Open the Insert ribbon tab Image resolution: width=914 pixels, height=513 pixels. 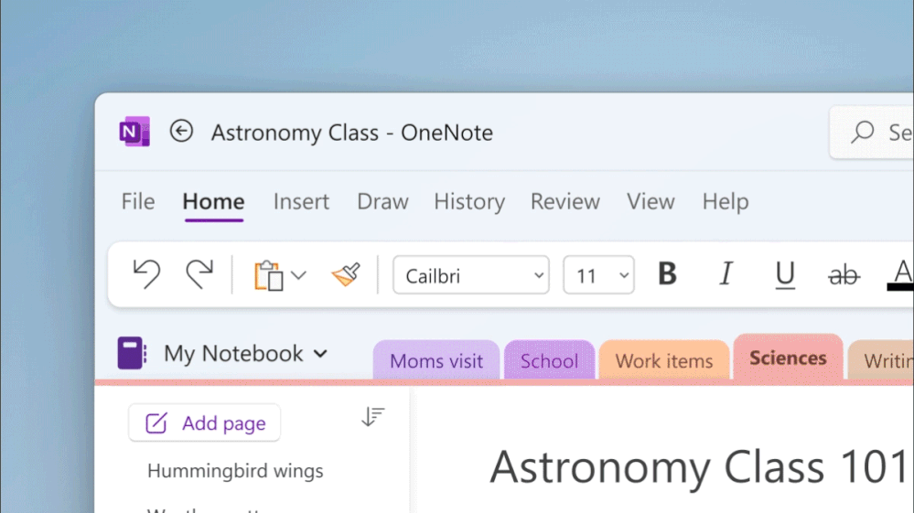tap(301, 202)
